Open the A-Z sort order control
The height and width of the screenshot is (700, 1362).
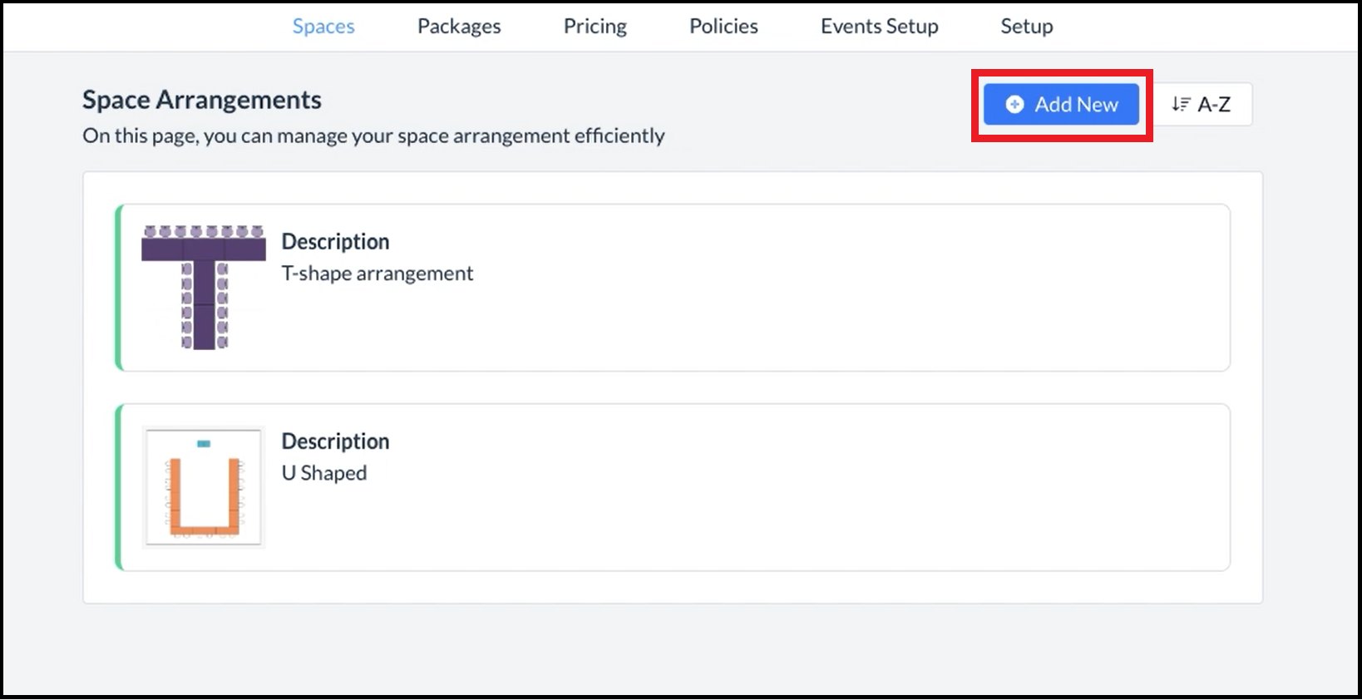point(1202,105)
